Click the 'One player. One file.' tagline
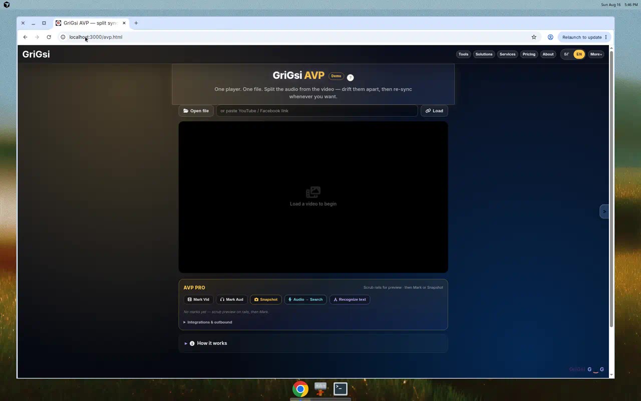641x401 pixels. (x=313, y=93)
